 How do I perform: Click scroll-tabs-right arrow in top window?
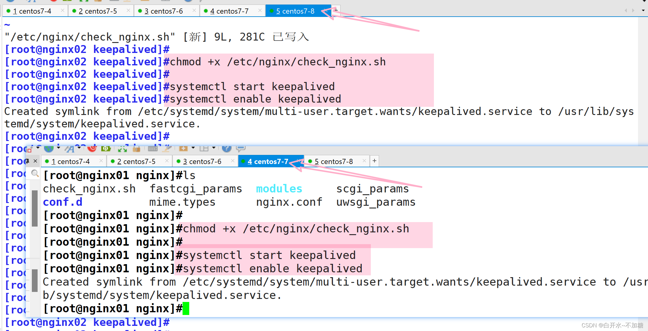coord(633,11)
